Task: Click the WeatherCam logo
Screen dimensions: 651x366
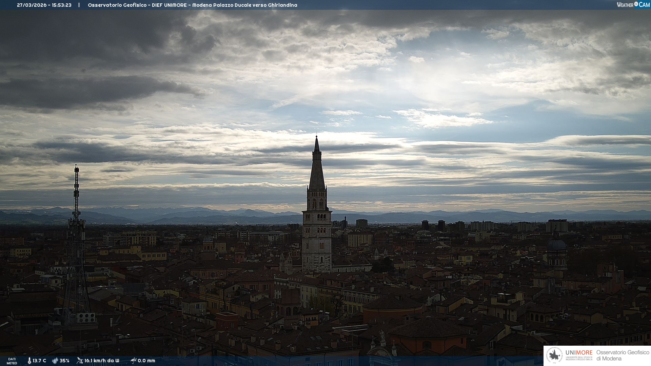Action: click(x=633, y=5)
